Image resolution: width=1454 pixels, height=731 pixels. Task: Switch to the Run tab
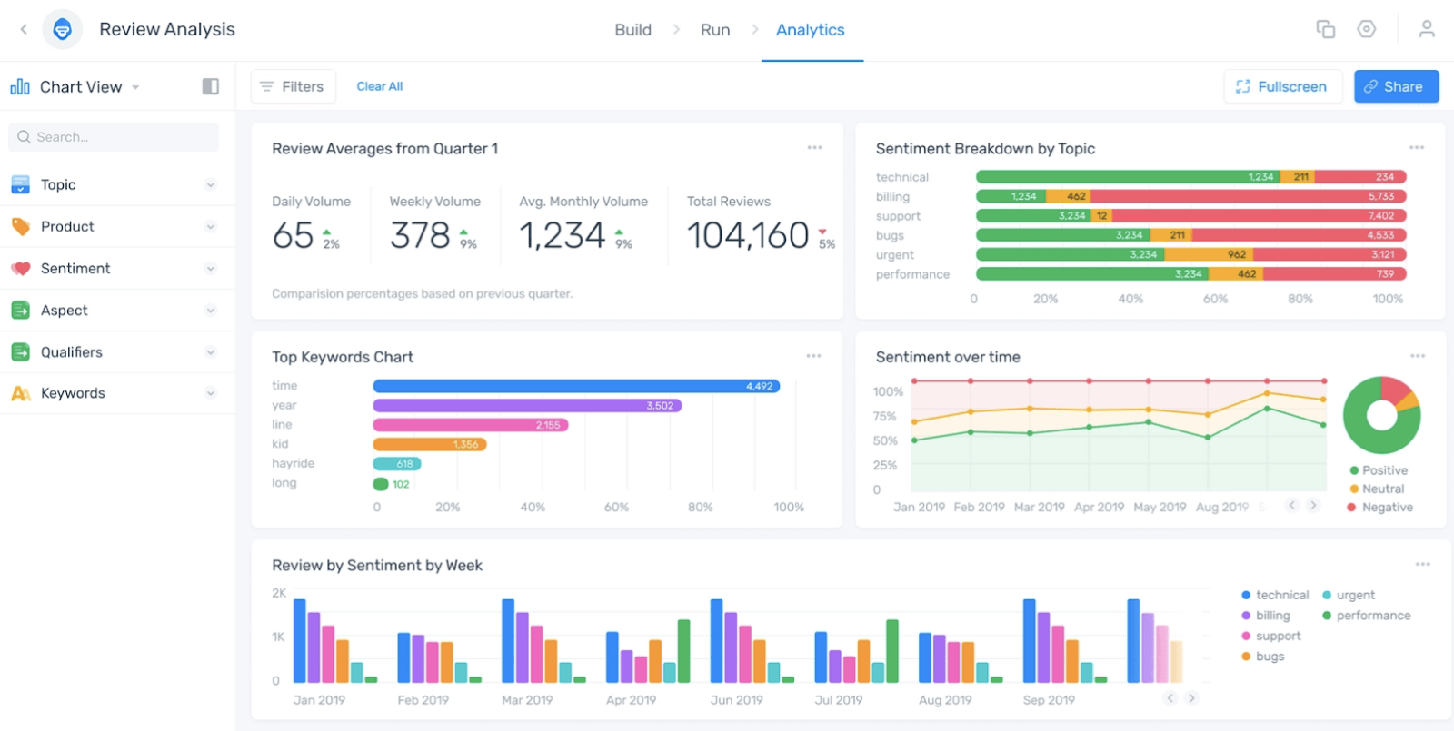pyautogui.click(x=714, y=30)
